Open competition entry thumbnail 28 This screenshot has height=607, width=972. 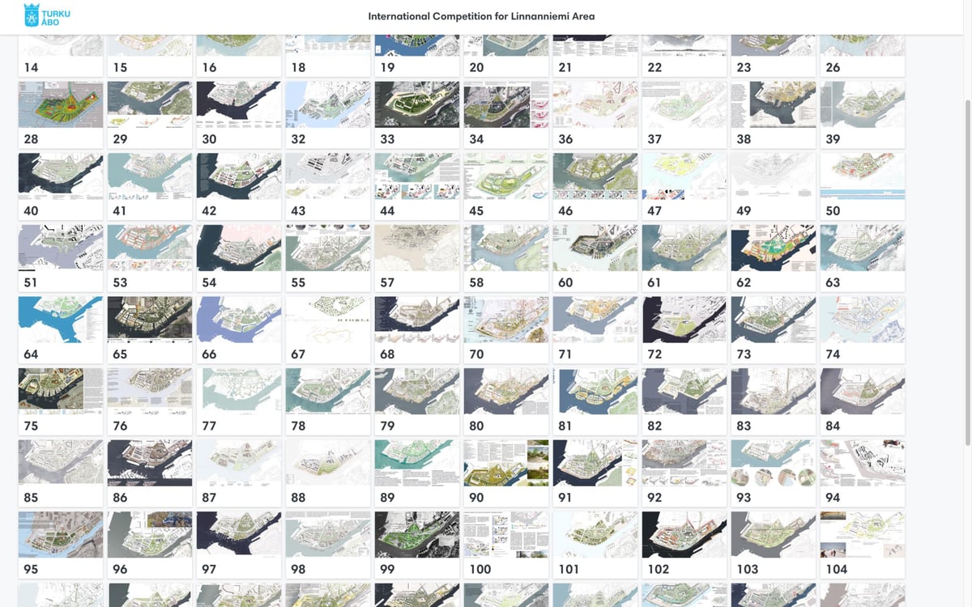pos(61,104)
